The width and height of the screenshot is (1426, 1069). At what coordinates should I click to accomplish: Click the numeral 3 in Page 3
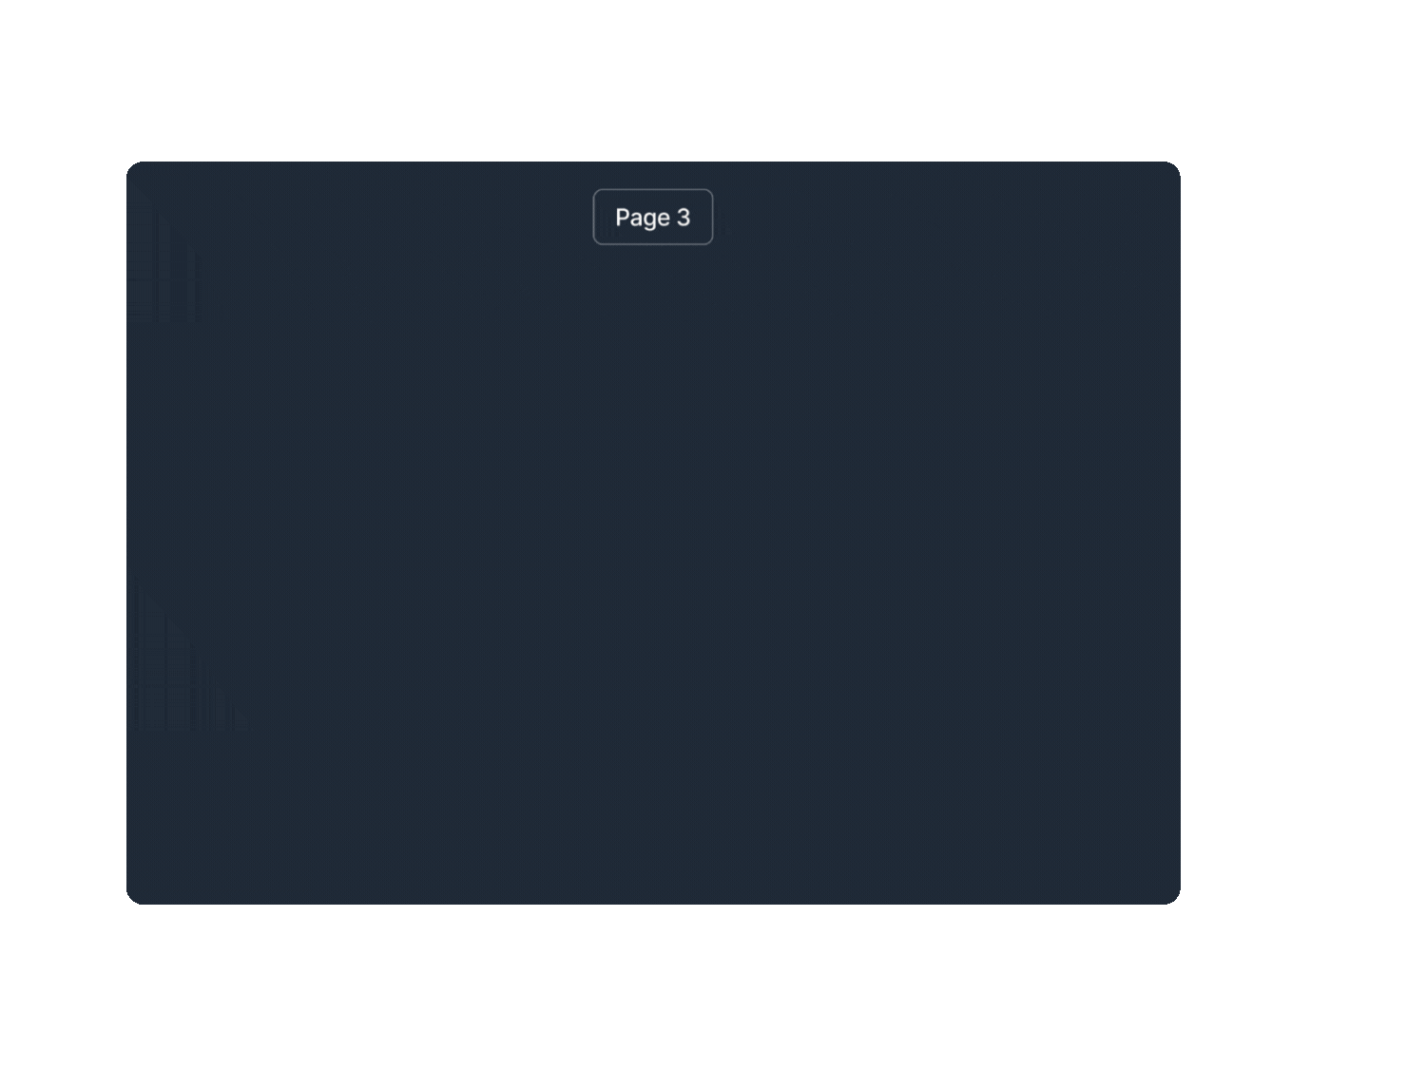684,218
